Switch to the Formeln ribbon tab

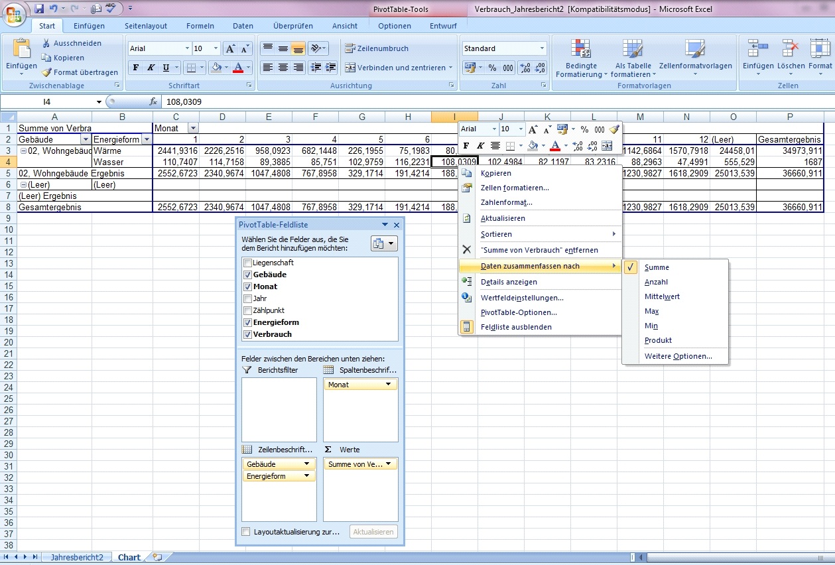(200, 26)
